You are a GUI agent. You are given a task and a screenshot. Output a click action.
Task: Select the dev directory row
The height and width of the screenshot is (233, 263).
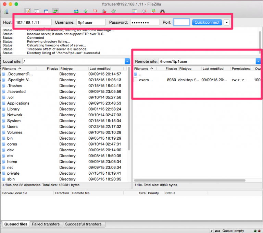coord(64,150)
